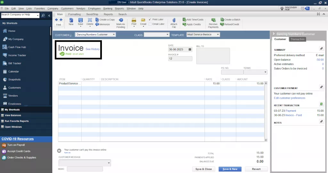Viewport: 328px width, 173px height.
Task: Switch to the Formatting tab
Action: [x=74, y=14]
